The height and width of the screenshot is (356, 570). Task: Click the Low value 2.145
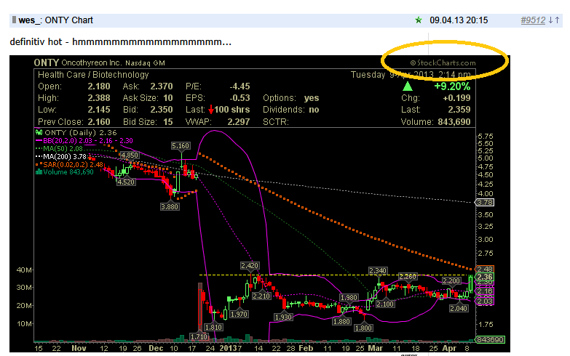(98, 110)
